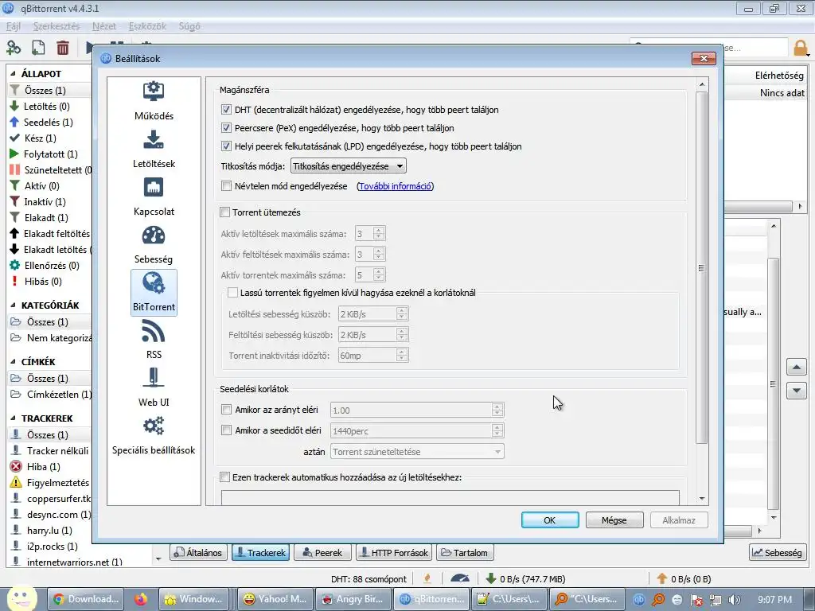
Task: Enable Névtelen mód checkbox
Action: 226,186
